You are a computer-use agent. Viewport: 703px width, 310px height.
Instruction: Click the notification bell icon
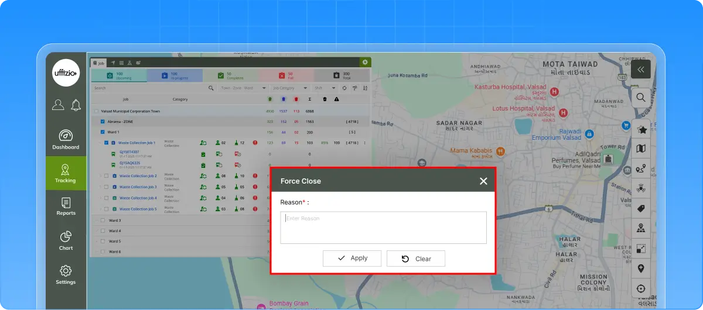point(76,105)
